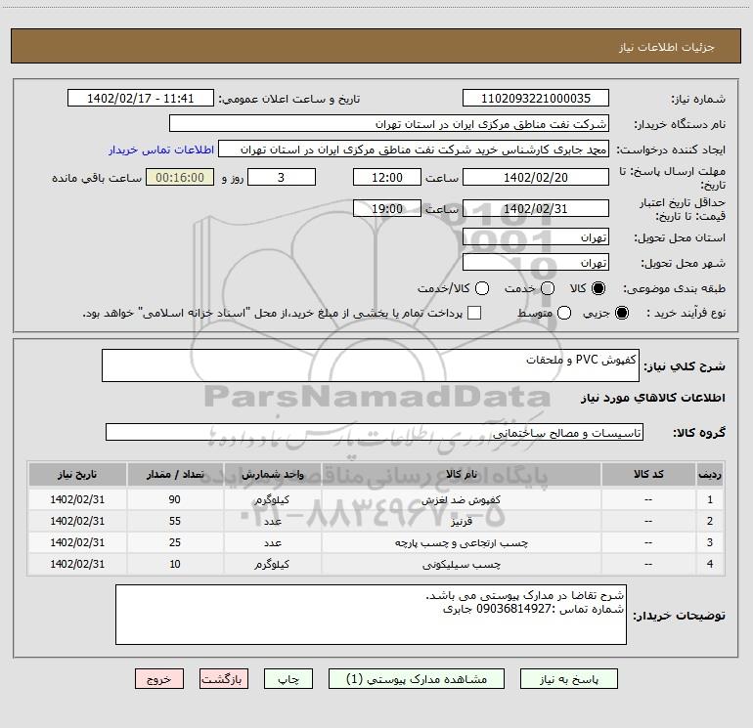Click the واحد شمارش column header
The image size is (753, 728).
(272, 474)
